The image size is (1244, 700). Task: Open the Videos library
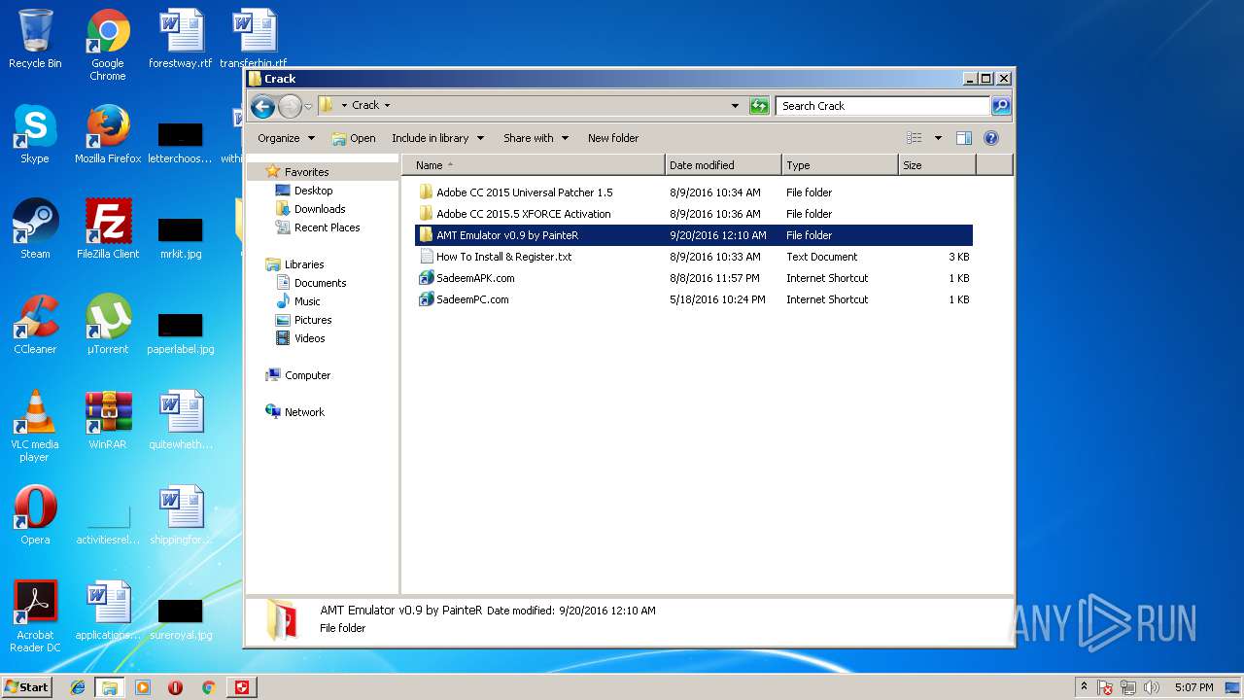[x=309, y=338]
